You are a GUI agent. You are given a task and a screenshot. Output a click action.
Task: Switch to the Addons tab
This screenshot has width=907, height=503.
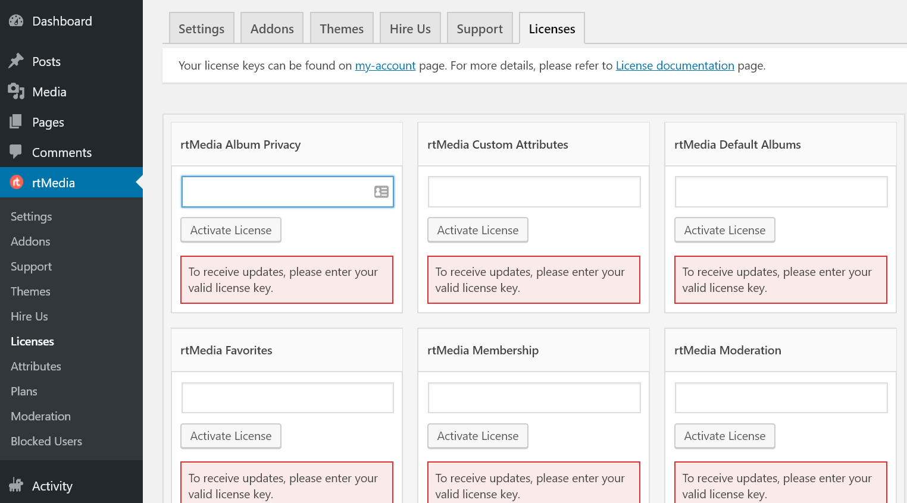[x=271, y=28]
